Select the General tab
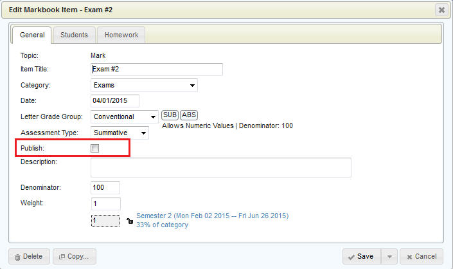453x269 pixels. click(x=32, y=35)
